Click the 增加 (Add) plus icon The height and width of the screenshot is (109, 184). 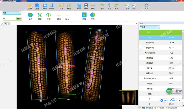(x=59, y=15)
